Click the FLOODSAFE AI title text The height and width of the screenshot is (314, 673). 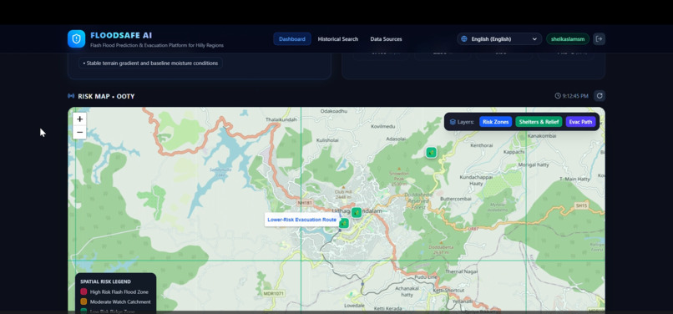point(121,35)
